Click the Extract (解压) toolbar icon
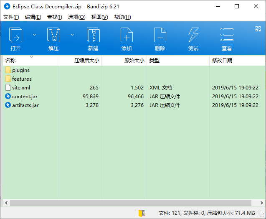Screen dimensions: 266x219 pyautogui.click(x=53, y=35)
